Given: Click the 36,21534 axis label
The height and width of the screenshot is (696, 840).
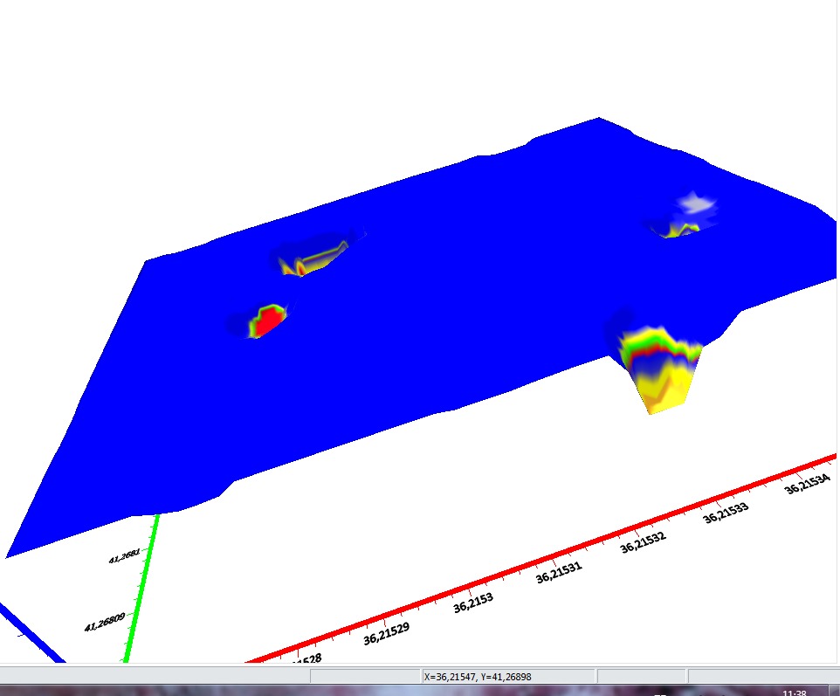Looking at the screenshot, I should (806, 481).
